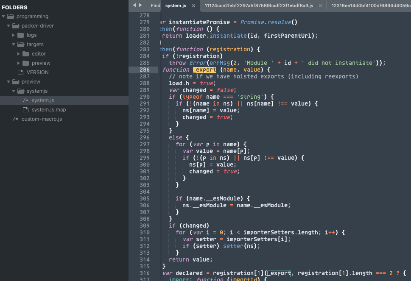
Task: Expand the preview subfolder arrow under targets
Action: coord(19,63)
